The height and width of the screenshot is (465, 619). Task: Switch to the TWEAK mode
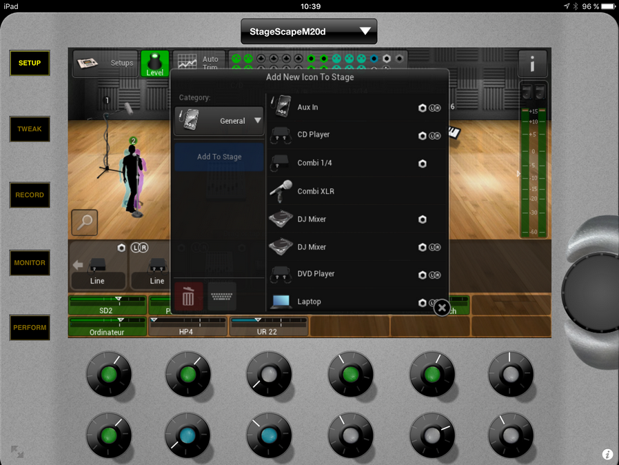pos(30,129)
